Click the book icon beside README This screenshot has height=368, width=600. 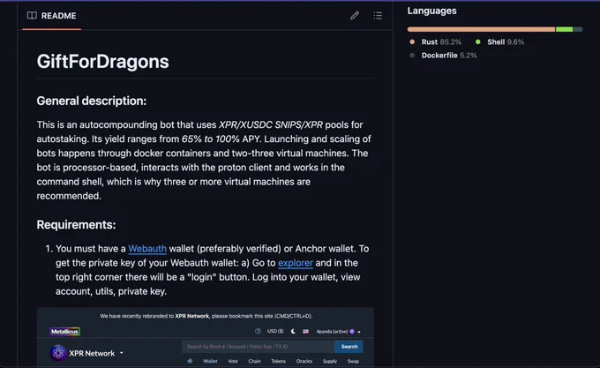pos(32,15)
